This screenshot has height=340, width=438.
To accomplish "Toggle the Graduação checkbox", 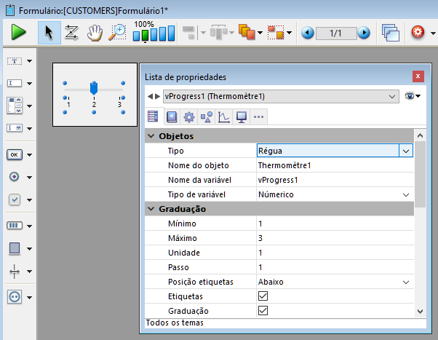I will tap(263, 311).
